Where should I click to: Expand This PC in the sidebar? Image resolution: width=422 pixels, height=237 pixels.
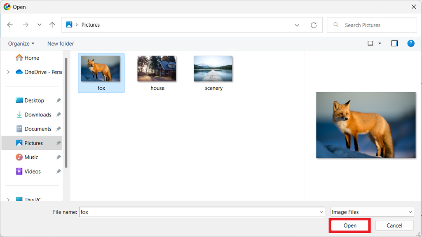coord(8,200)
